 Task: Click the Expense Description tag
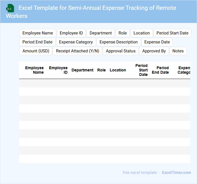click(118, 42)
